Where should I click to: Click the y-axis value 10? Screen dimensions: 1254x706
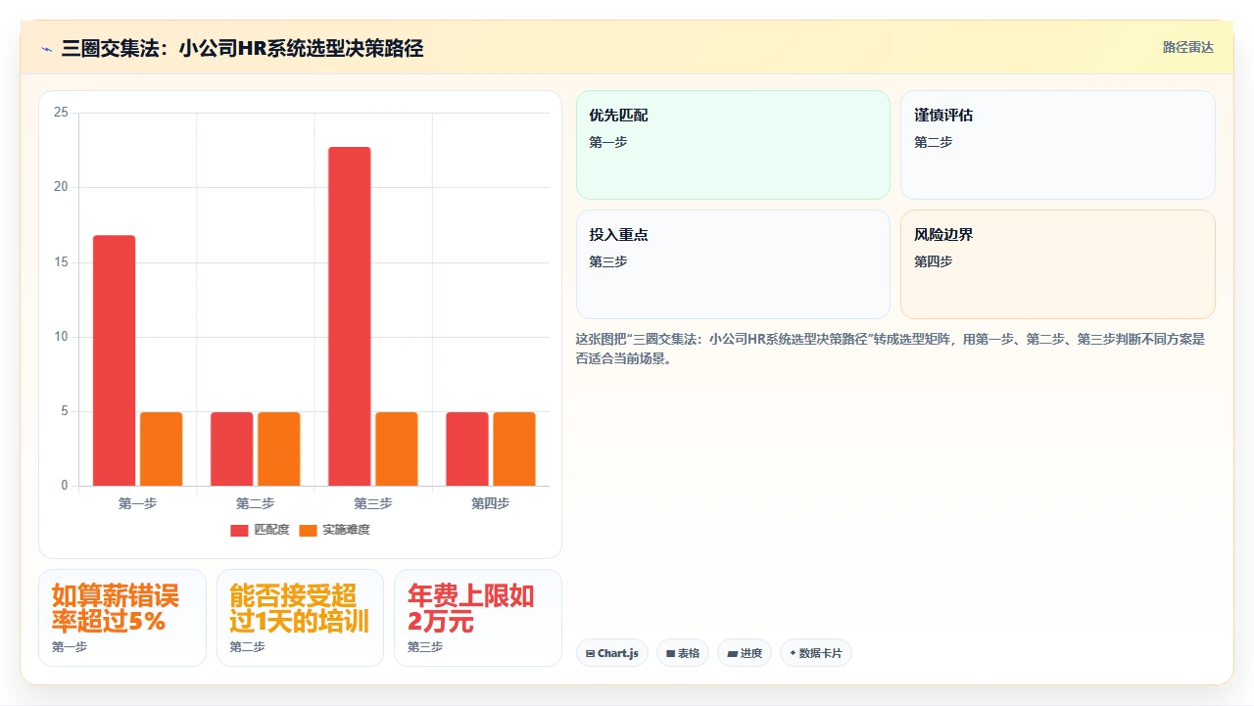pyautogui.click(x=61, y=337)
